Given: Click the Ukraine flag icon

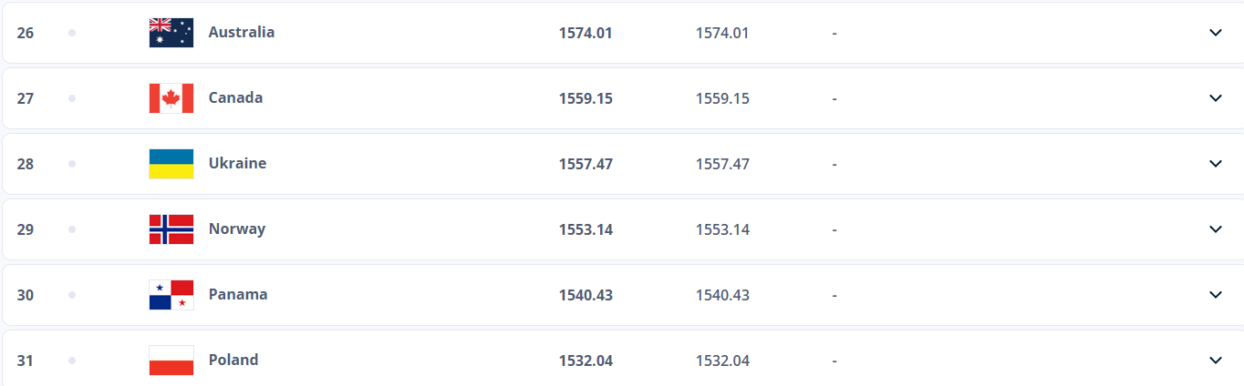Looking at the screenshot, I should tap(171, 164).
